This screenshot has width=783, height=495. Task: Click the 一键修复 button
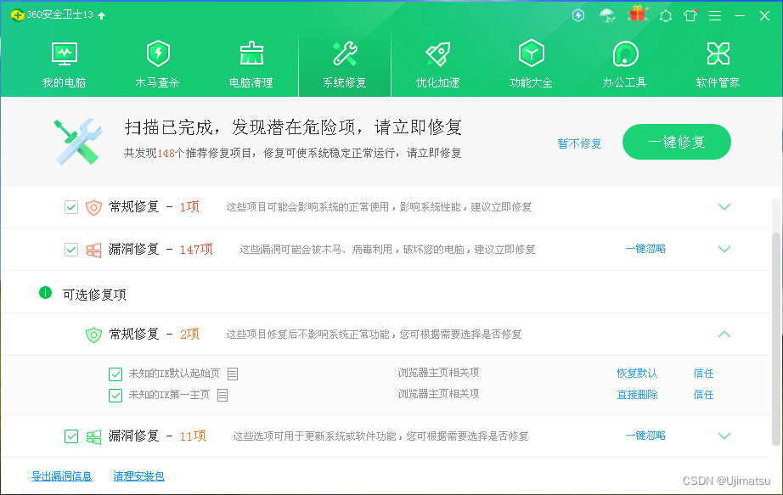(x=677, y=142)
